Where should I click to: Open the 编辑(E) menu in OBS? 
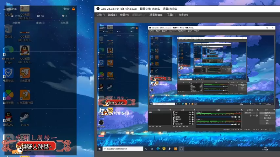[x=112, y=15]
